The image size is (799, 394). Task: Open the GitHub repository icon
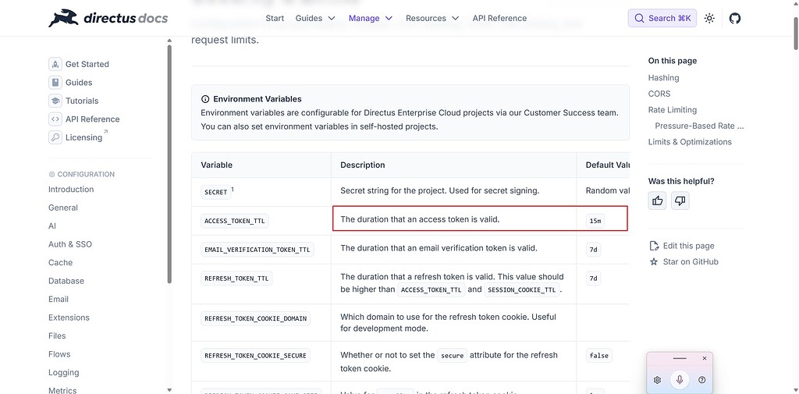click(735, 19)
